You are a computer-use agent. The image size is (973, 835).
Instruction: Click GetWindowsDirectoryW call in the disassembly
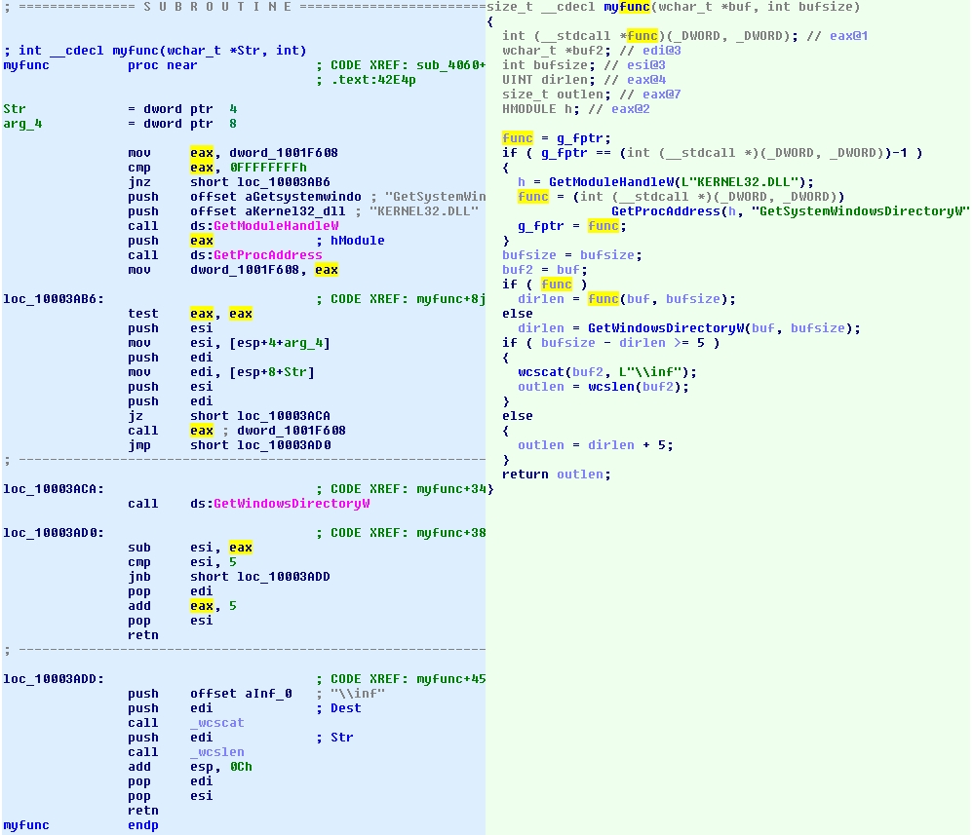[291, 504]
